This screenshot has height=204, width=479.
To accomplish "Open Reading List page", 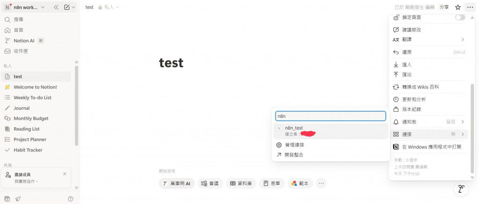I will coord(36,129).
